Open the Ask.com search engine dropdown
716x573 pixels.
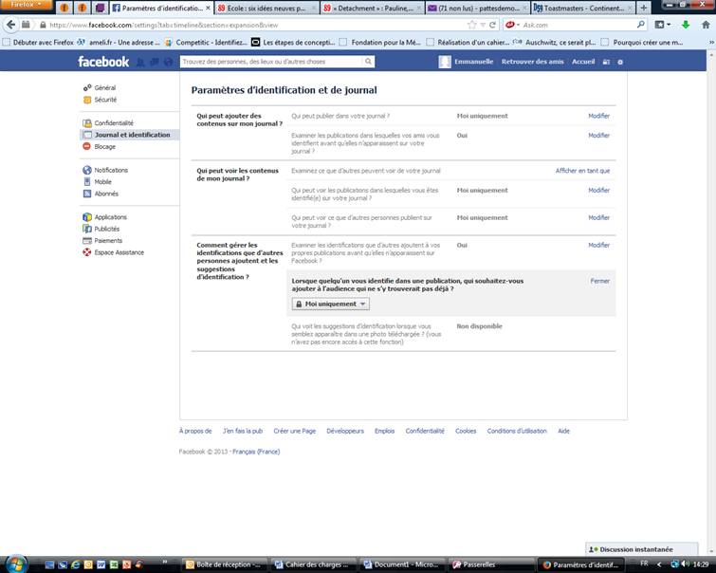513,25
